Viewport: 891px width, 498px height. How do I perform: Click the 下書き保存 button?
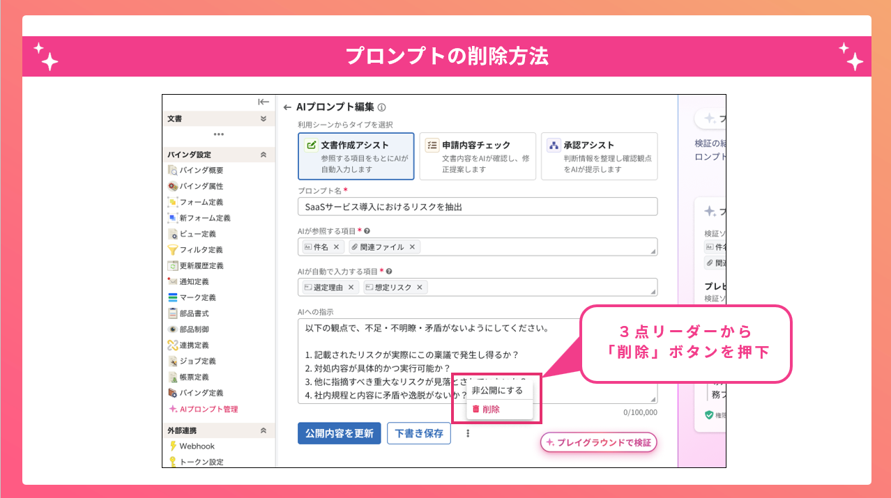tap(419, 433)
